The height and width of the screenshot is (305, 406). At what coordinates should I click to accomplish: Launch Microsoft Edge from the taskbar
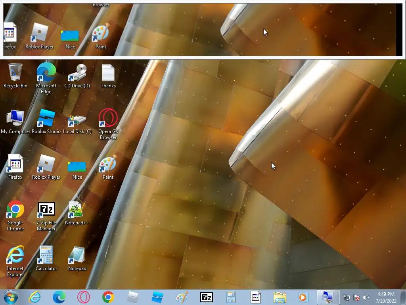(59, 297)
